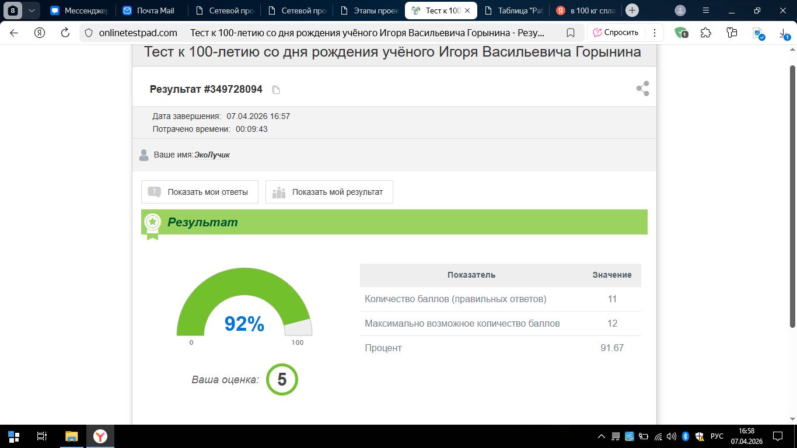Click the Показать мои ответы button

pos(200,192)
